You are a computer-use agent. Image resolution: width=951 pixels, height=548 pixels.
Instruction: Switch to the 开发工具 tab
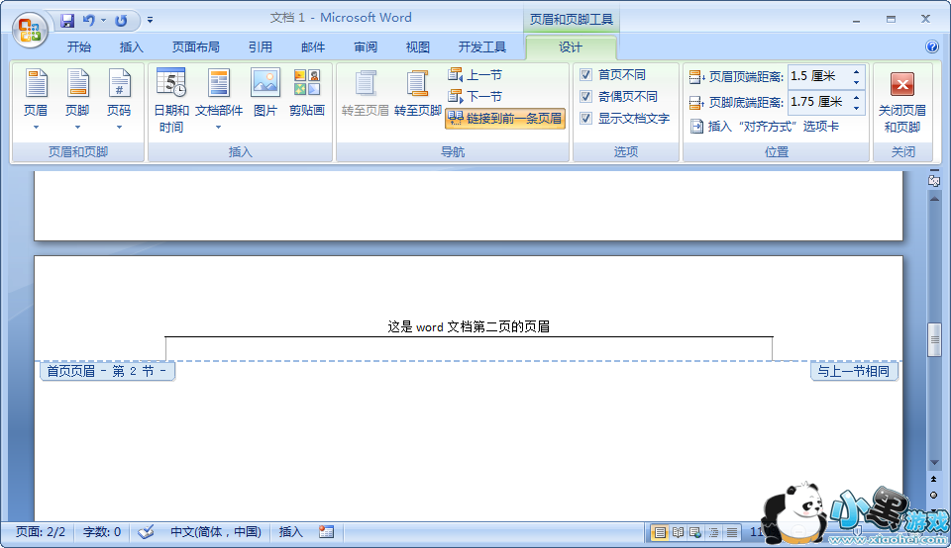point(482,47)
